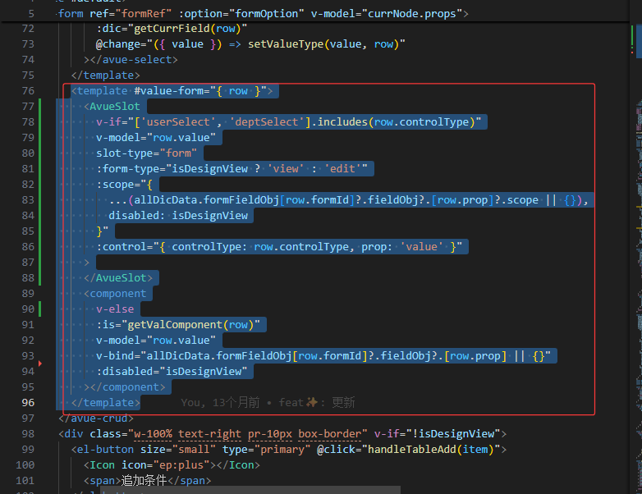Click the green change bar beside line 77
Image resolution: width=642 pixels, height=494 pixels.
point(39,106)
